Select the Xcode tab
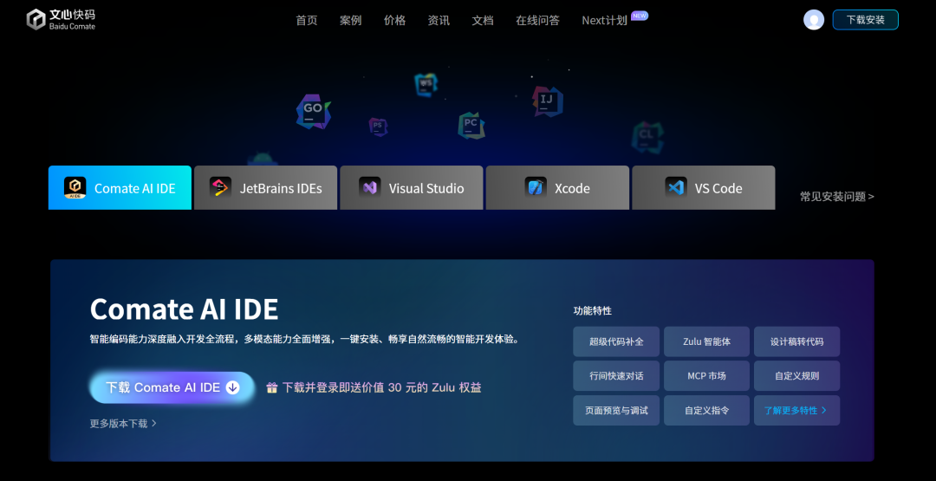This screenshot has height=481, width=936. 557,188
